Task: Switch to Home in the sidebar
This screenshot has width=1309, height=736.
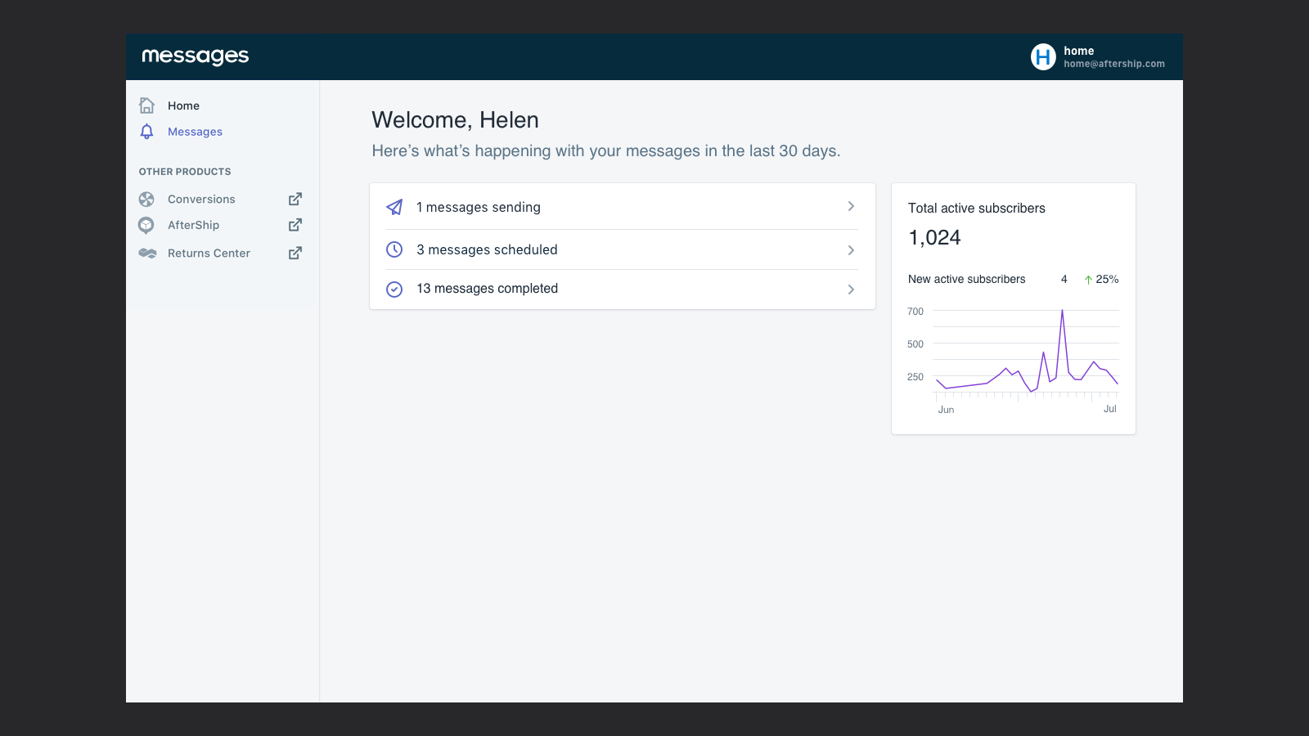Action: point(183,105)
